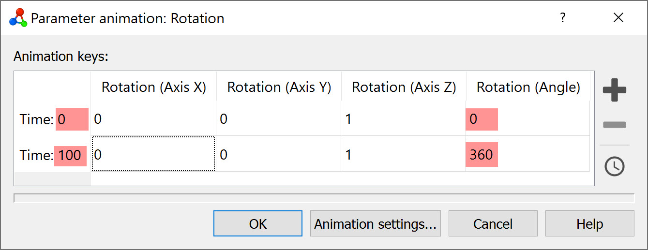Open the Animation settings... button

[x=375, y=224]
